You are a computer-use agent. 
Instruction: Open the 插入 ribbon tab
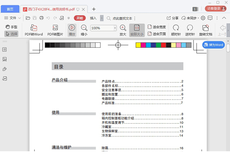[x=93, y=18]
